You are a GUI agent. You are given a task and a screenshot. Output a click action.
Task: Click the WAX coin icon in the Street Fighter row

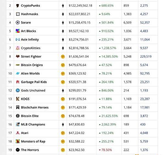(x=63, y=57)
